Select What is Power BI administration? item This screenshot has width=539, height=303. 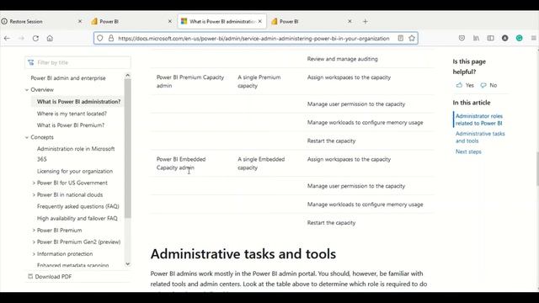click(78, 102)
